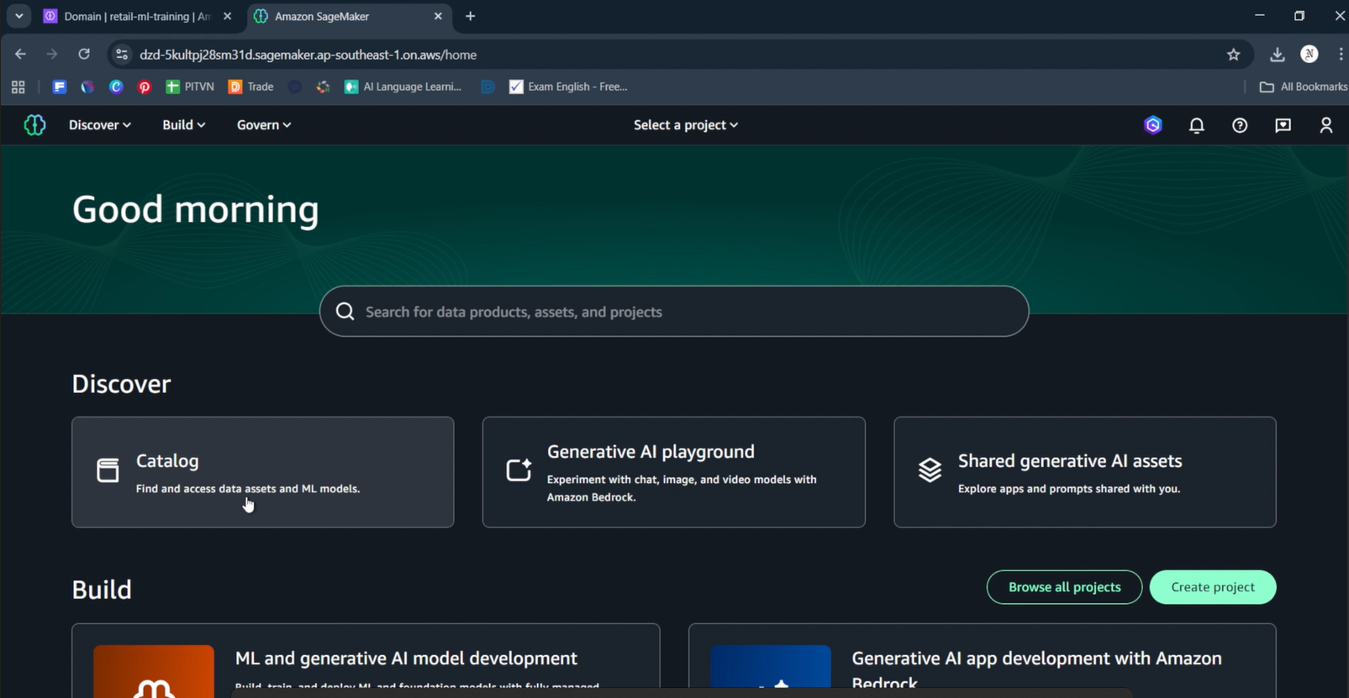Open the Amazon Q assistant icon
This screenshot has height=698, width=1349.
pos(1153,125)
